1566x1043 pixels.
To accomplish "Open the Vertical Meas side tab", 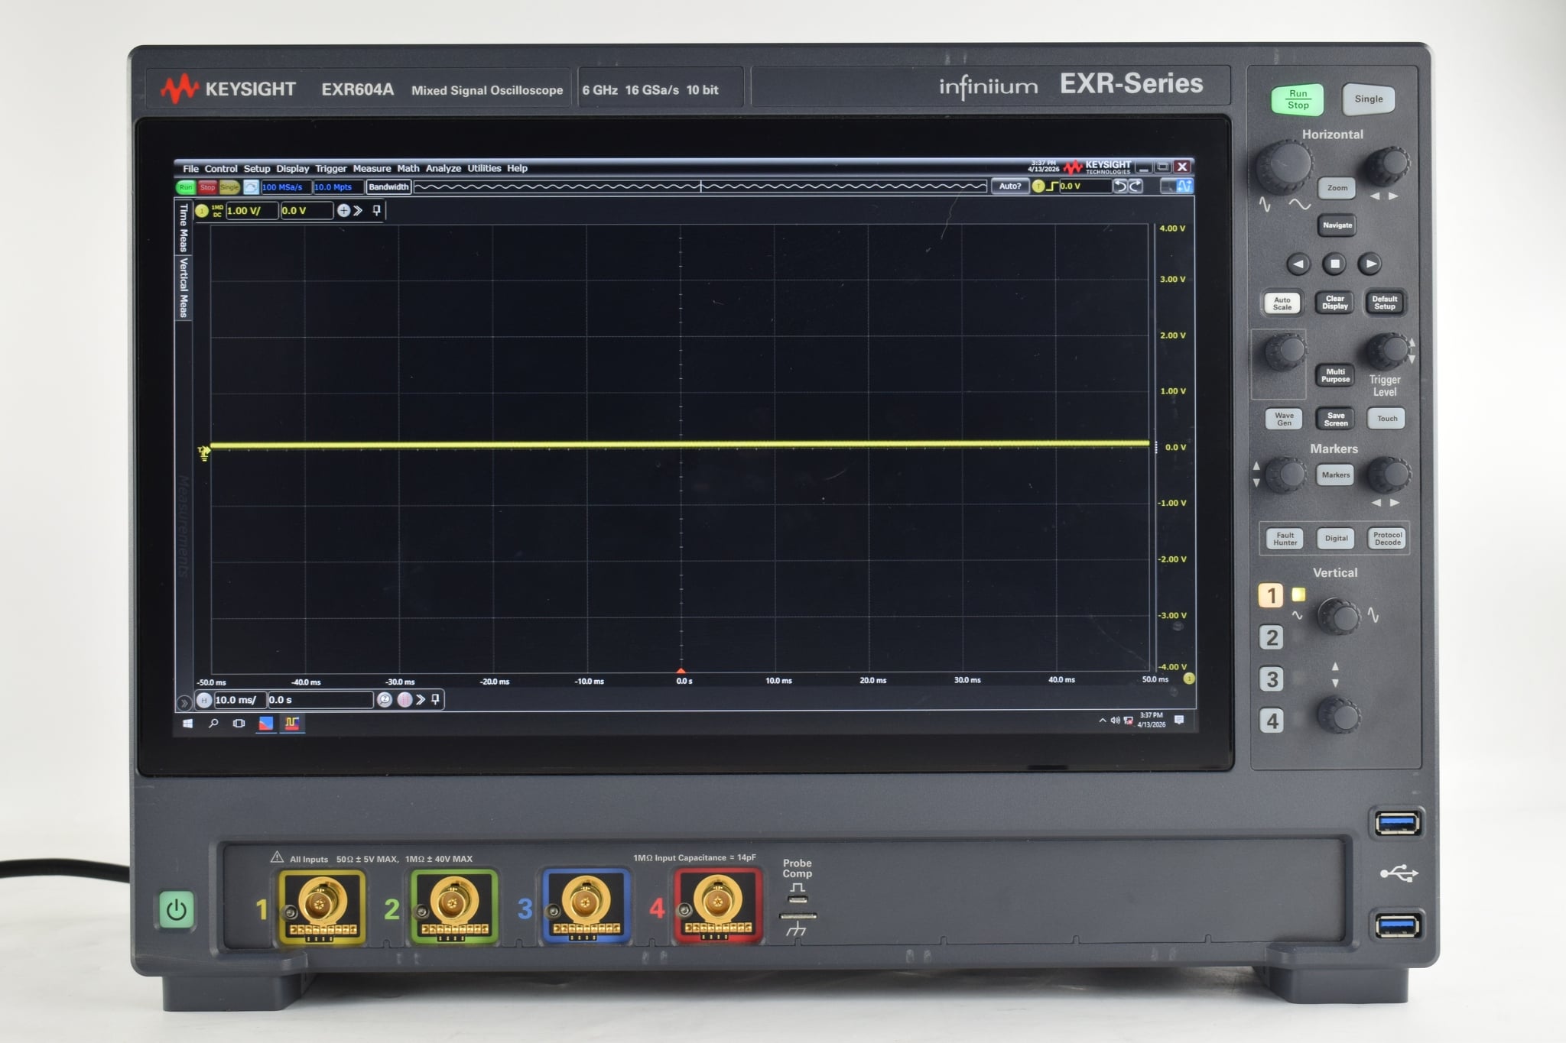I will tap(184, 287).
